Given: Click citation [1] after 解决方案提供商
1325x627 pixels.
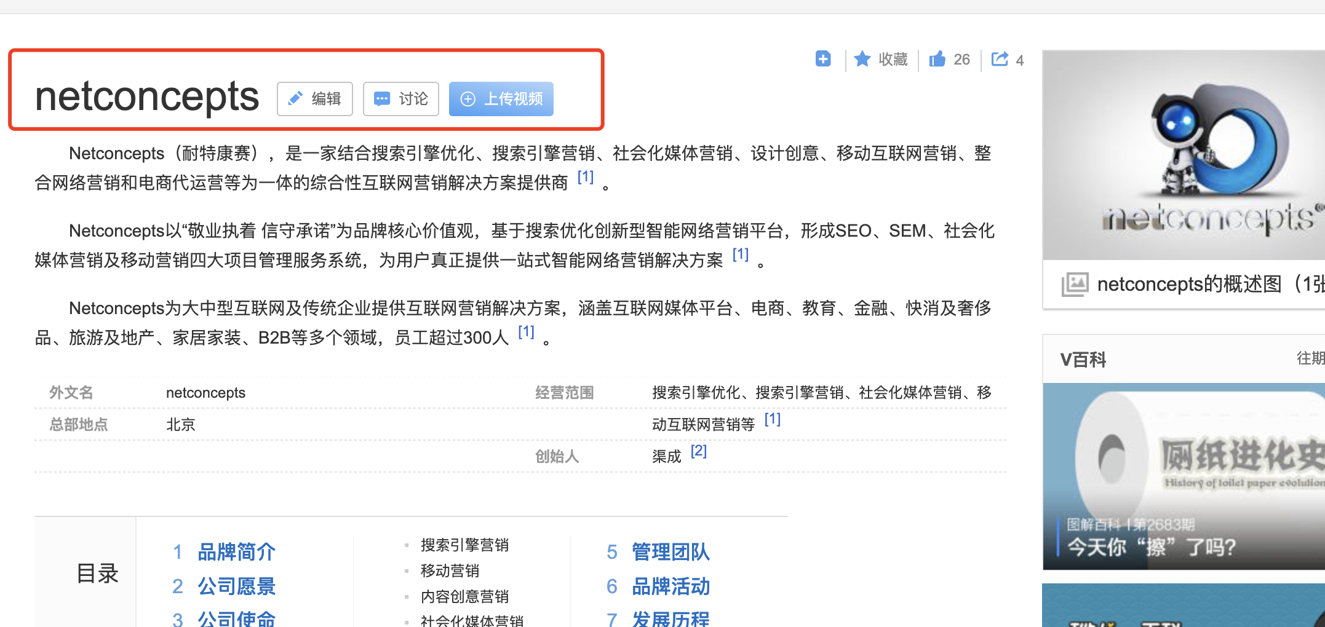Looking at the screenshot, I should pyautogui.click(x=586, y=177).
